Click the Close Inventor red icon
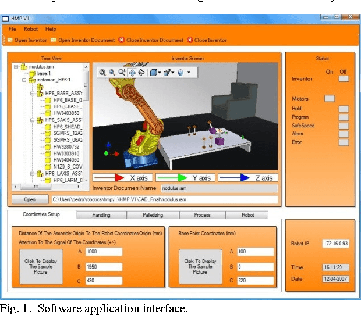This screenshot has height=315, width=361. point(189,40)
